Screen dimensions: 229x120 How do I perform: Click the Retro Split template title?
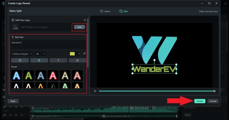tap(15, 11)
